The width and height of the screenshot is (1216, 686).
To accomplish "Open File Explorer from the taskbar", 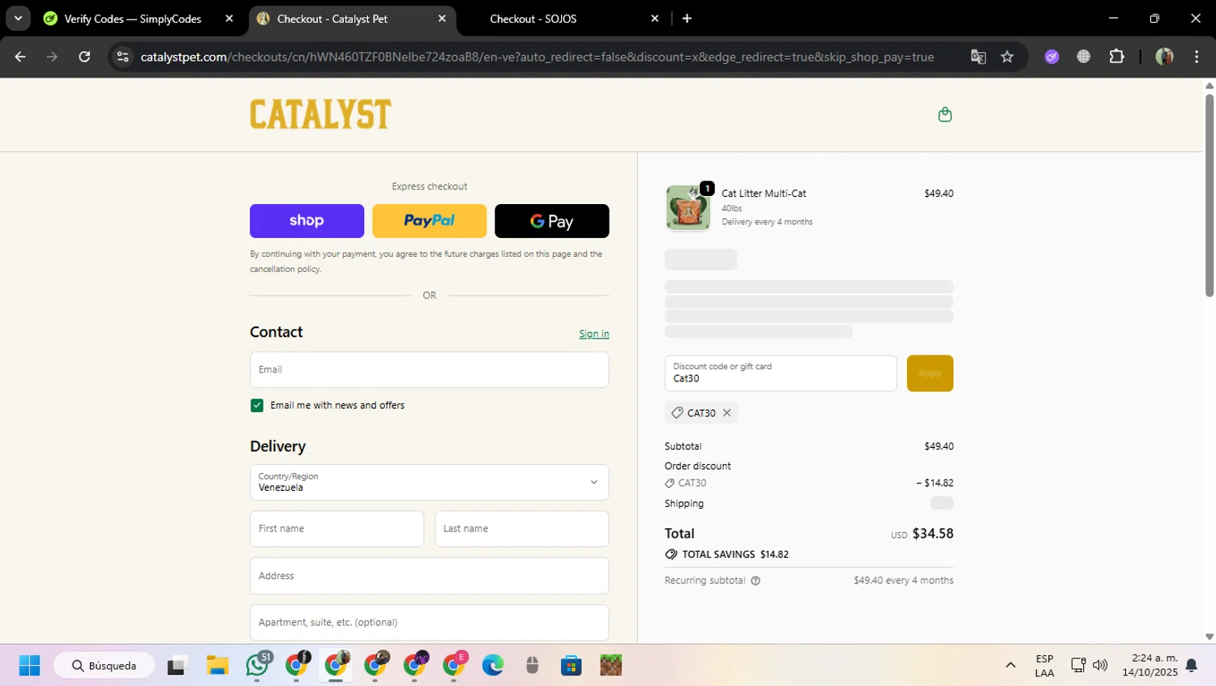I will click(217, 666).
